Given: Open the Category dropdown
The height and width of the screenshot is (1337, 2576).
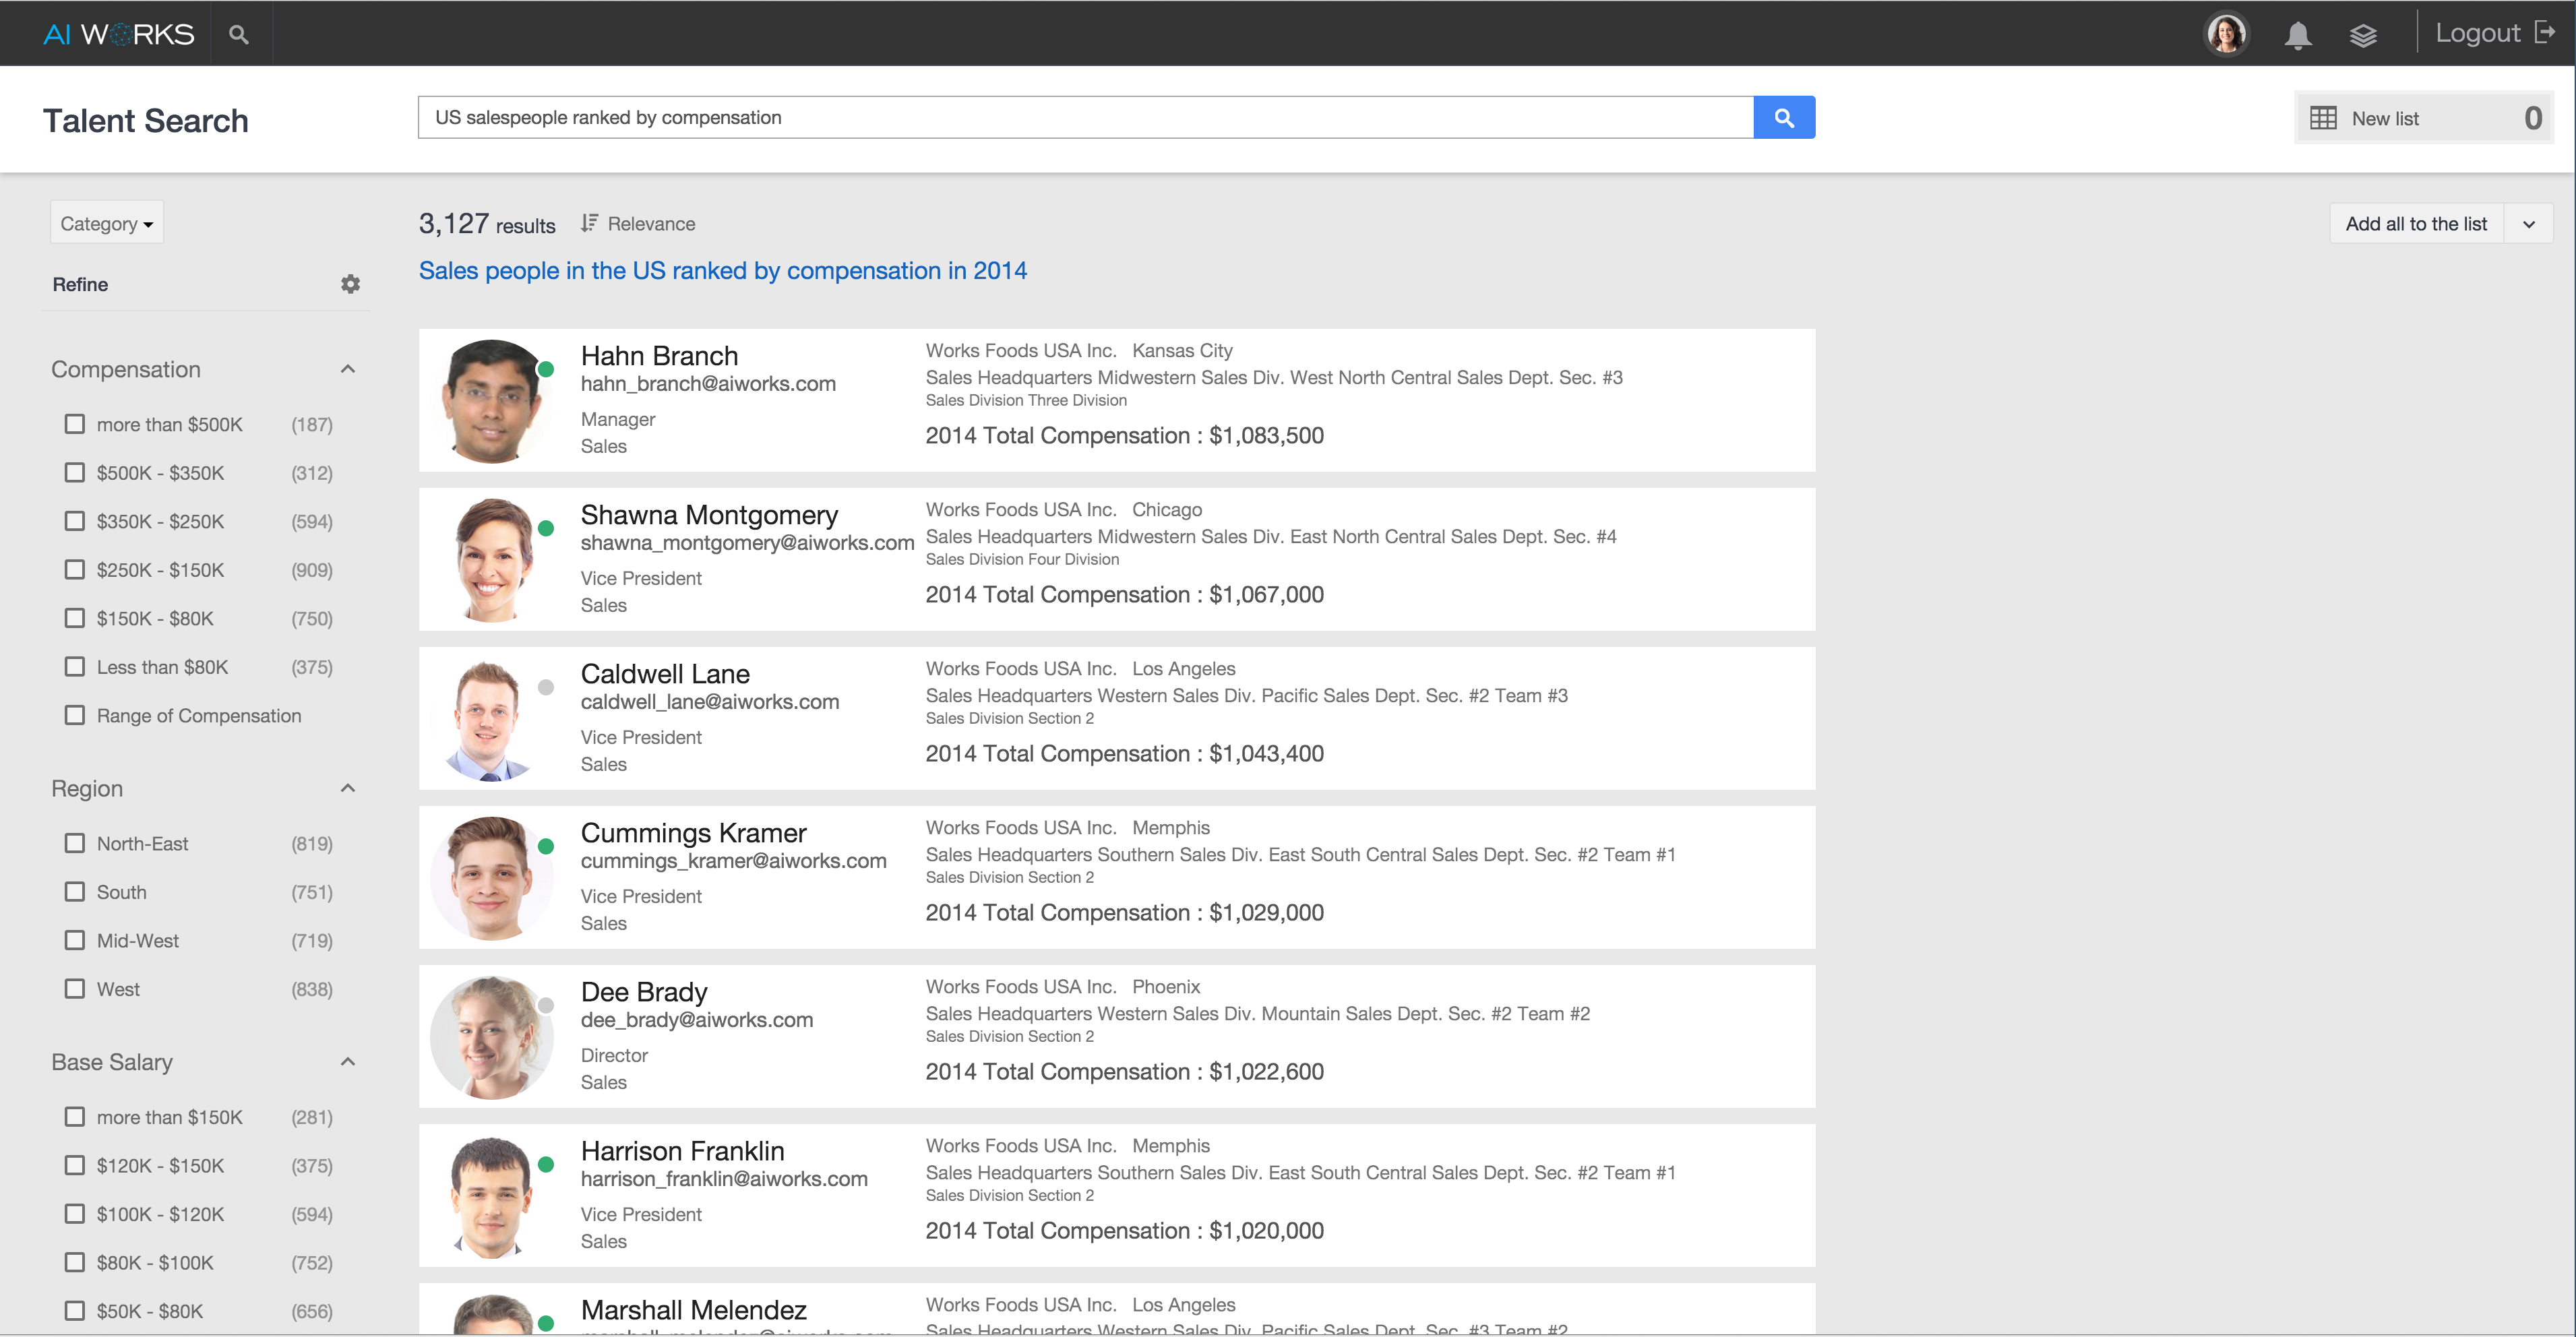Looking at the screenshot, I should click(106, 223).
